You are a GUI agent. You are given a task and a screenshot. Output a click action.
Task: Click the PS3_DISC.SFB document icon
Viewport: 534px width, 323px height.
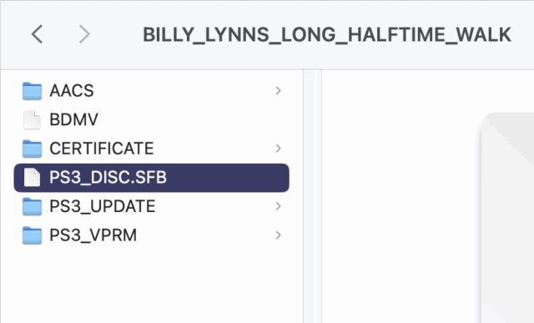[32, 178]
